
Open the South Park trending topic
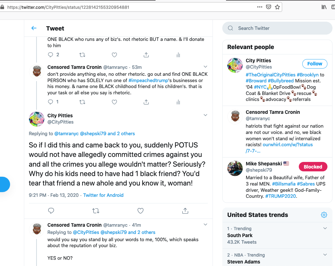[x=240, y=235]
